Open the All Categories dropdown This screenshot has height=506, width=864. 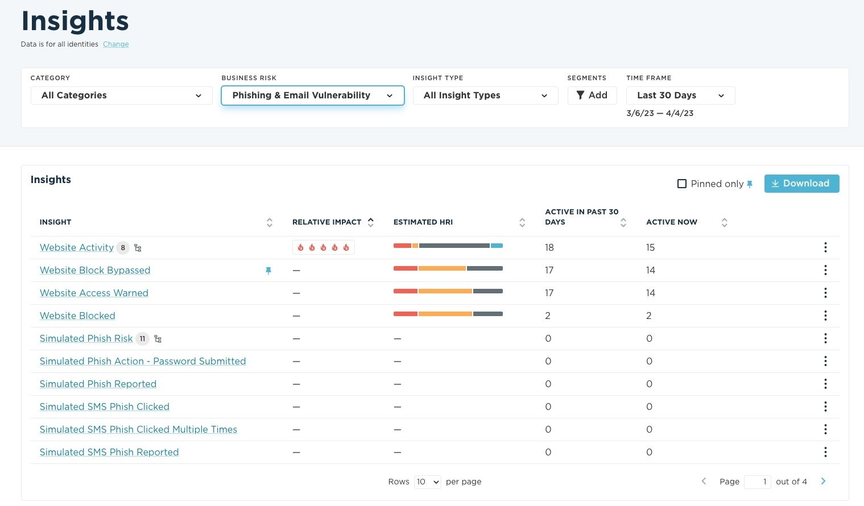121,95
